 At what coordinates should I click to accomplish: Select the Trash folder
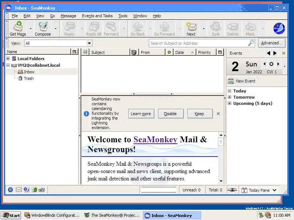29,78
